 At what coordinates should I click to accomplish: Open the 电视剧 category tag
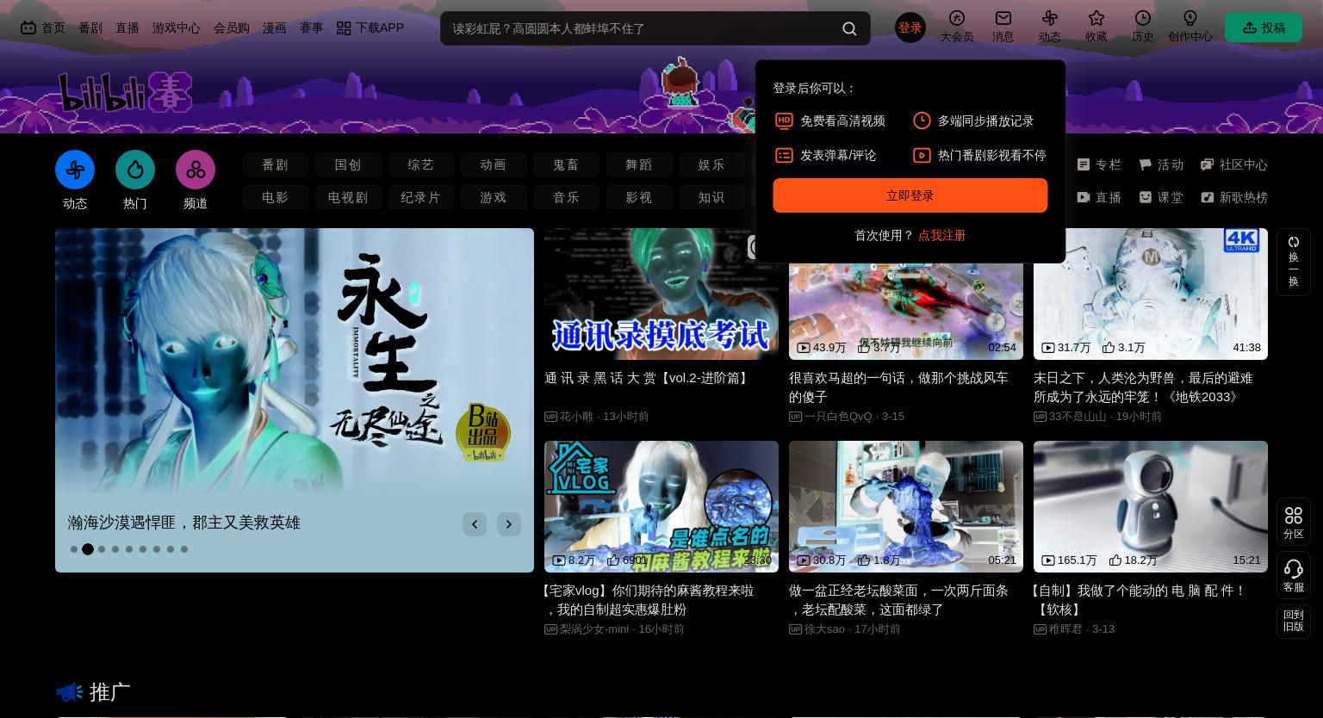[x=348, y=197]
